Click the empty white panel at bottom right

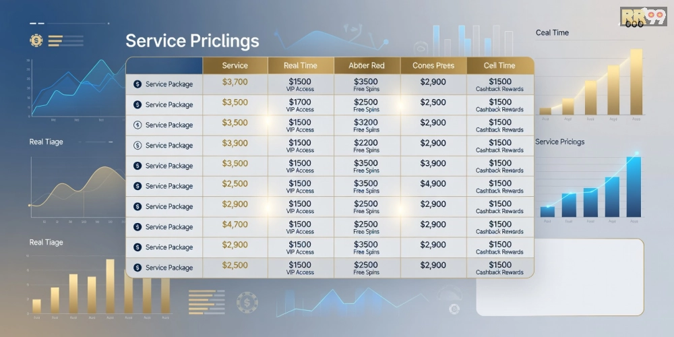tap(559, 276)
